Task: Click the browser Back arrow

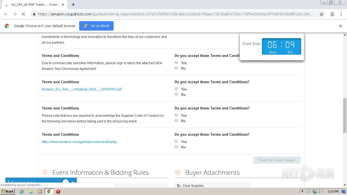Action: pos(6,14)
